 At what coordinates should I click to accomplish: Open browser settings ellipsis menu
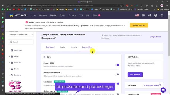pyautogui.click(x=167, y=6)
